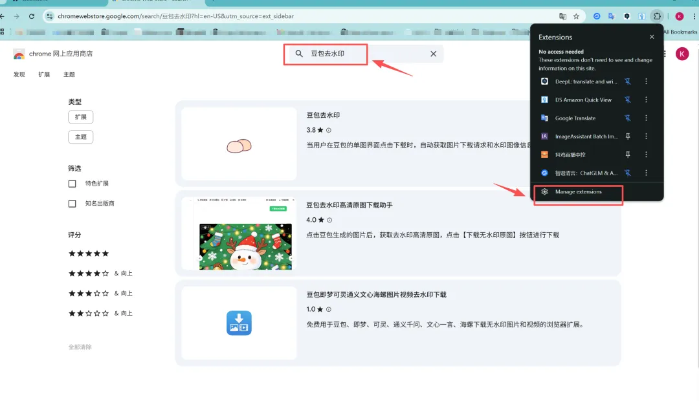The height and width of the screenshot is (401, 699).
Task: Unpin the ChatGLM extension
Action: 628,173
